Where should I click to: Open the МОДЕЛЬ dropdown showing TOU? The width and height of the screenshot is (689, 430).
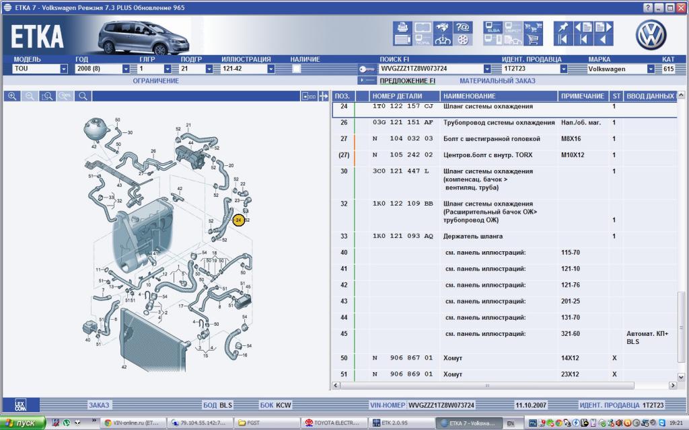coord(64,69)
